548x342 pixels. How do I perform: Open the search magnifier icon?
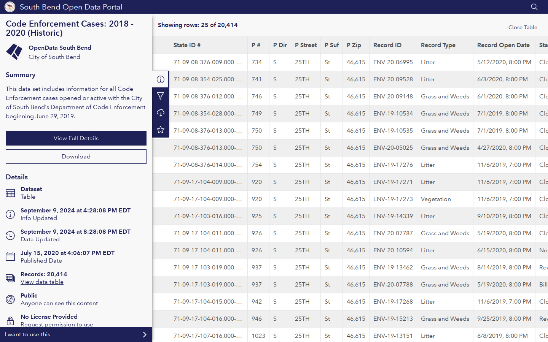pos(534,7)
